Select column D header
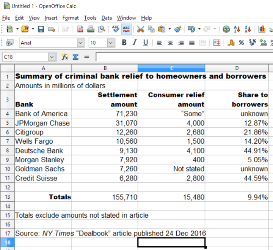273x250 pixels. [x=237, y=68]
